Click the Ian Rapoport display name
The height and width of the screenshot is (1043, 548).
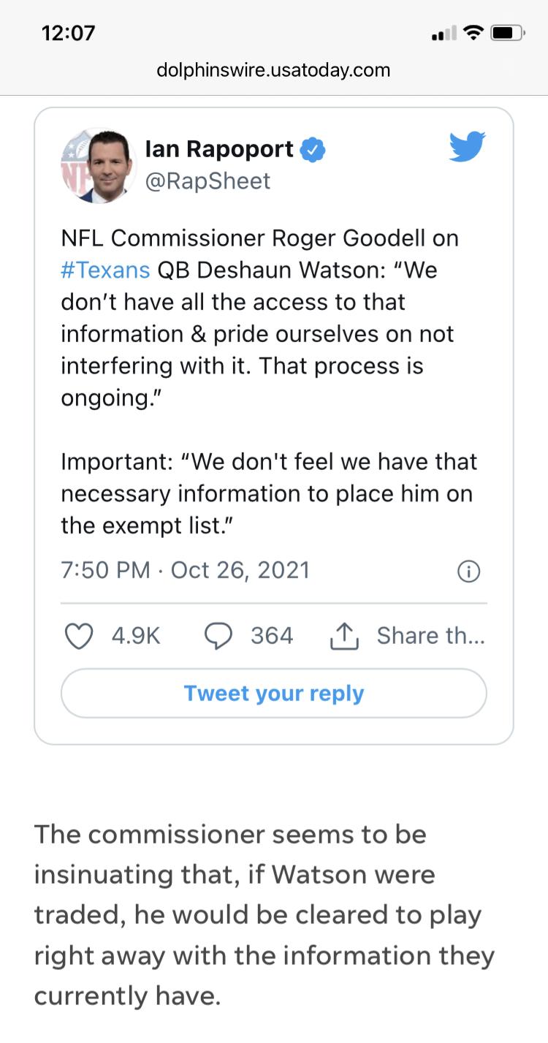tap(219, 149)
